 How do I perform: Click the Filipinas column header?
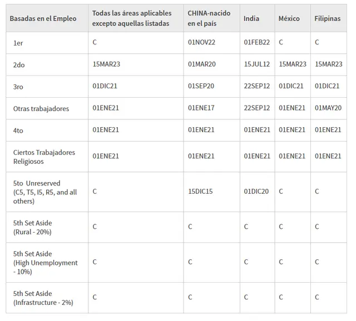pyautogui.click(x=328, y=19)
